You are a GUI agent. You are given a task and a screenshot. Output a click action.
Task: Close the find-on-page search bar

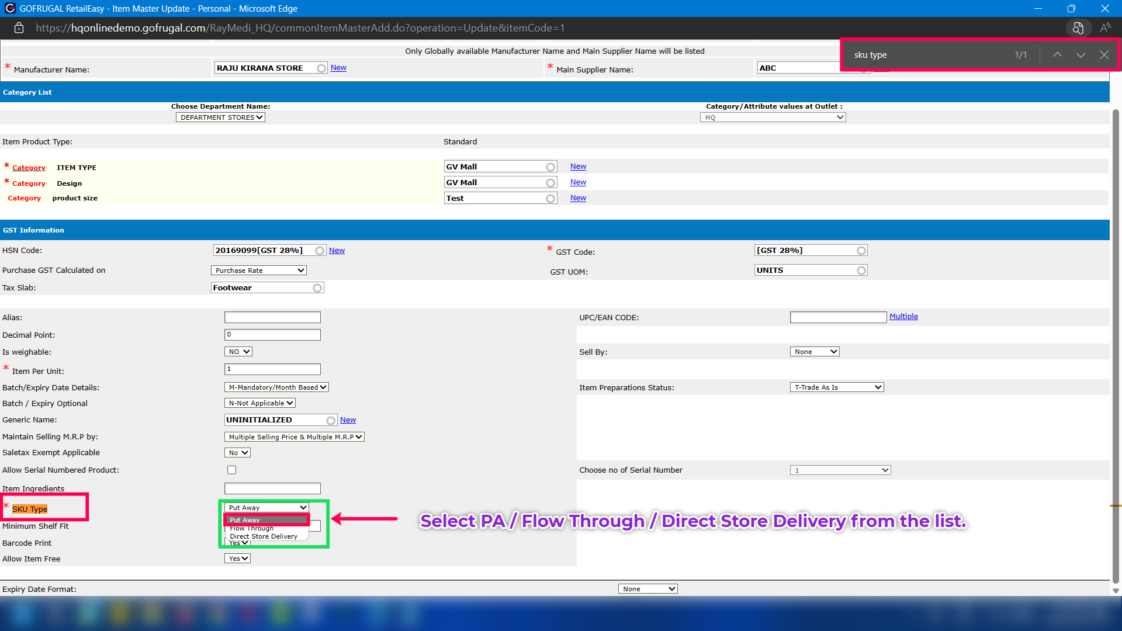point(1104,55)
